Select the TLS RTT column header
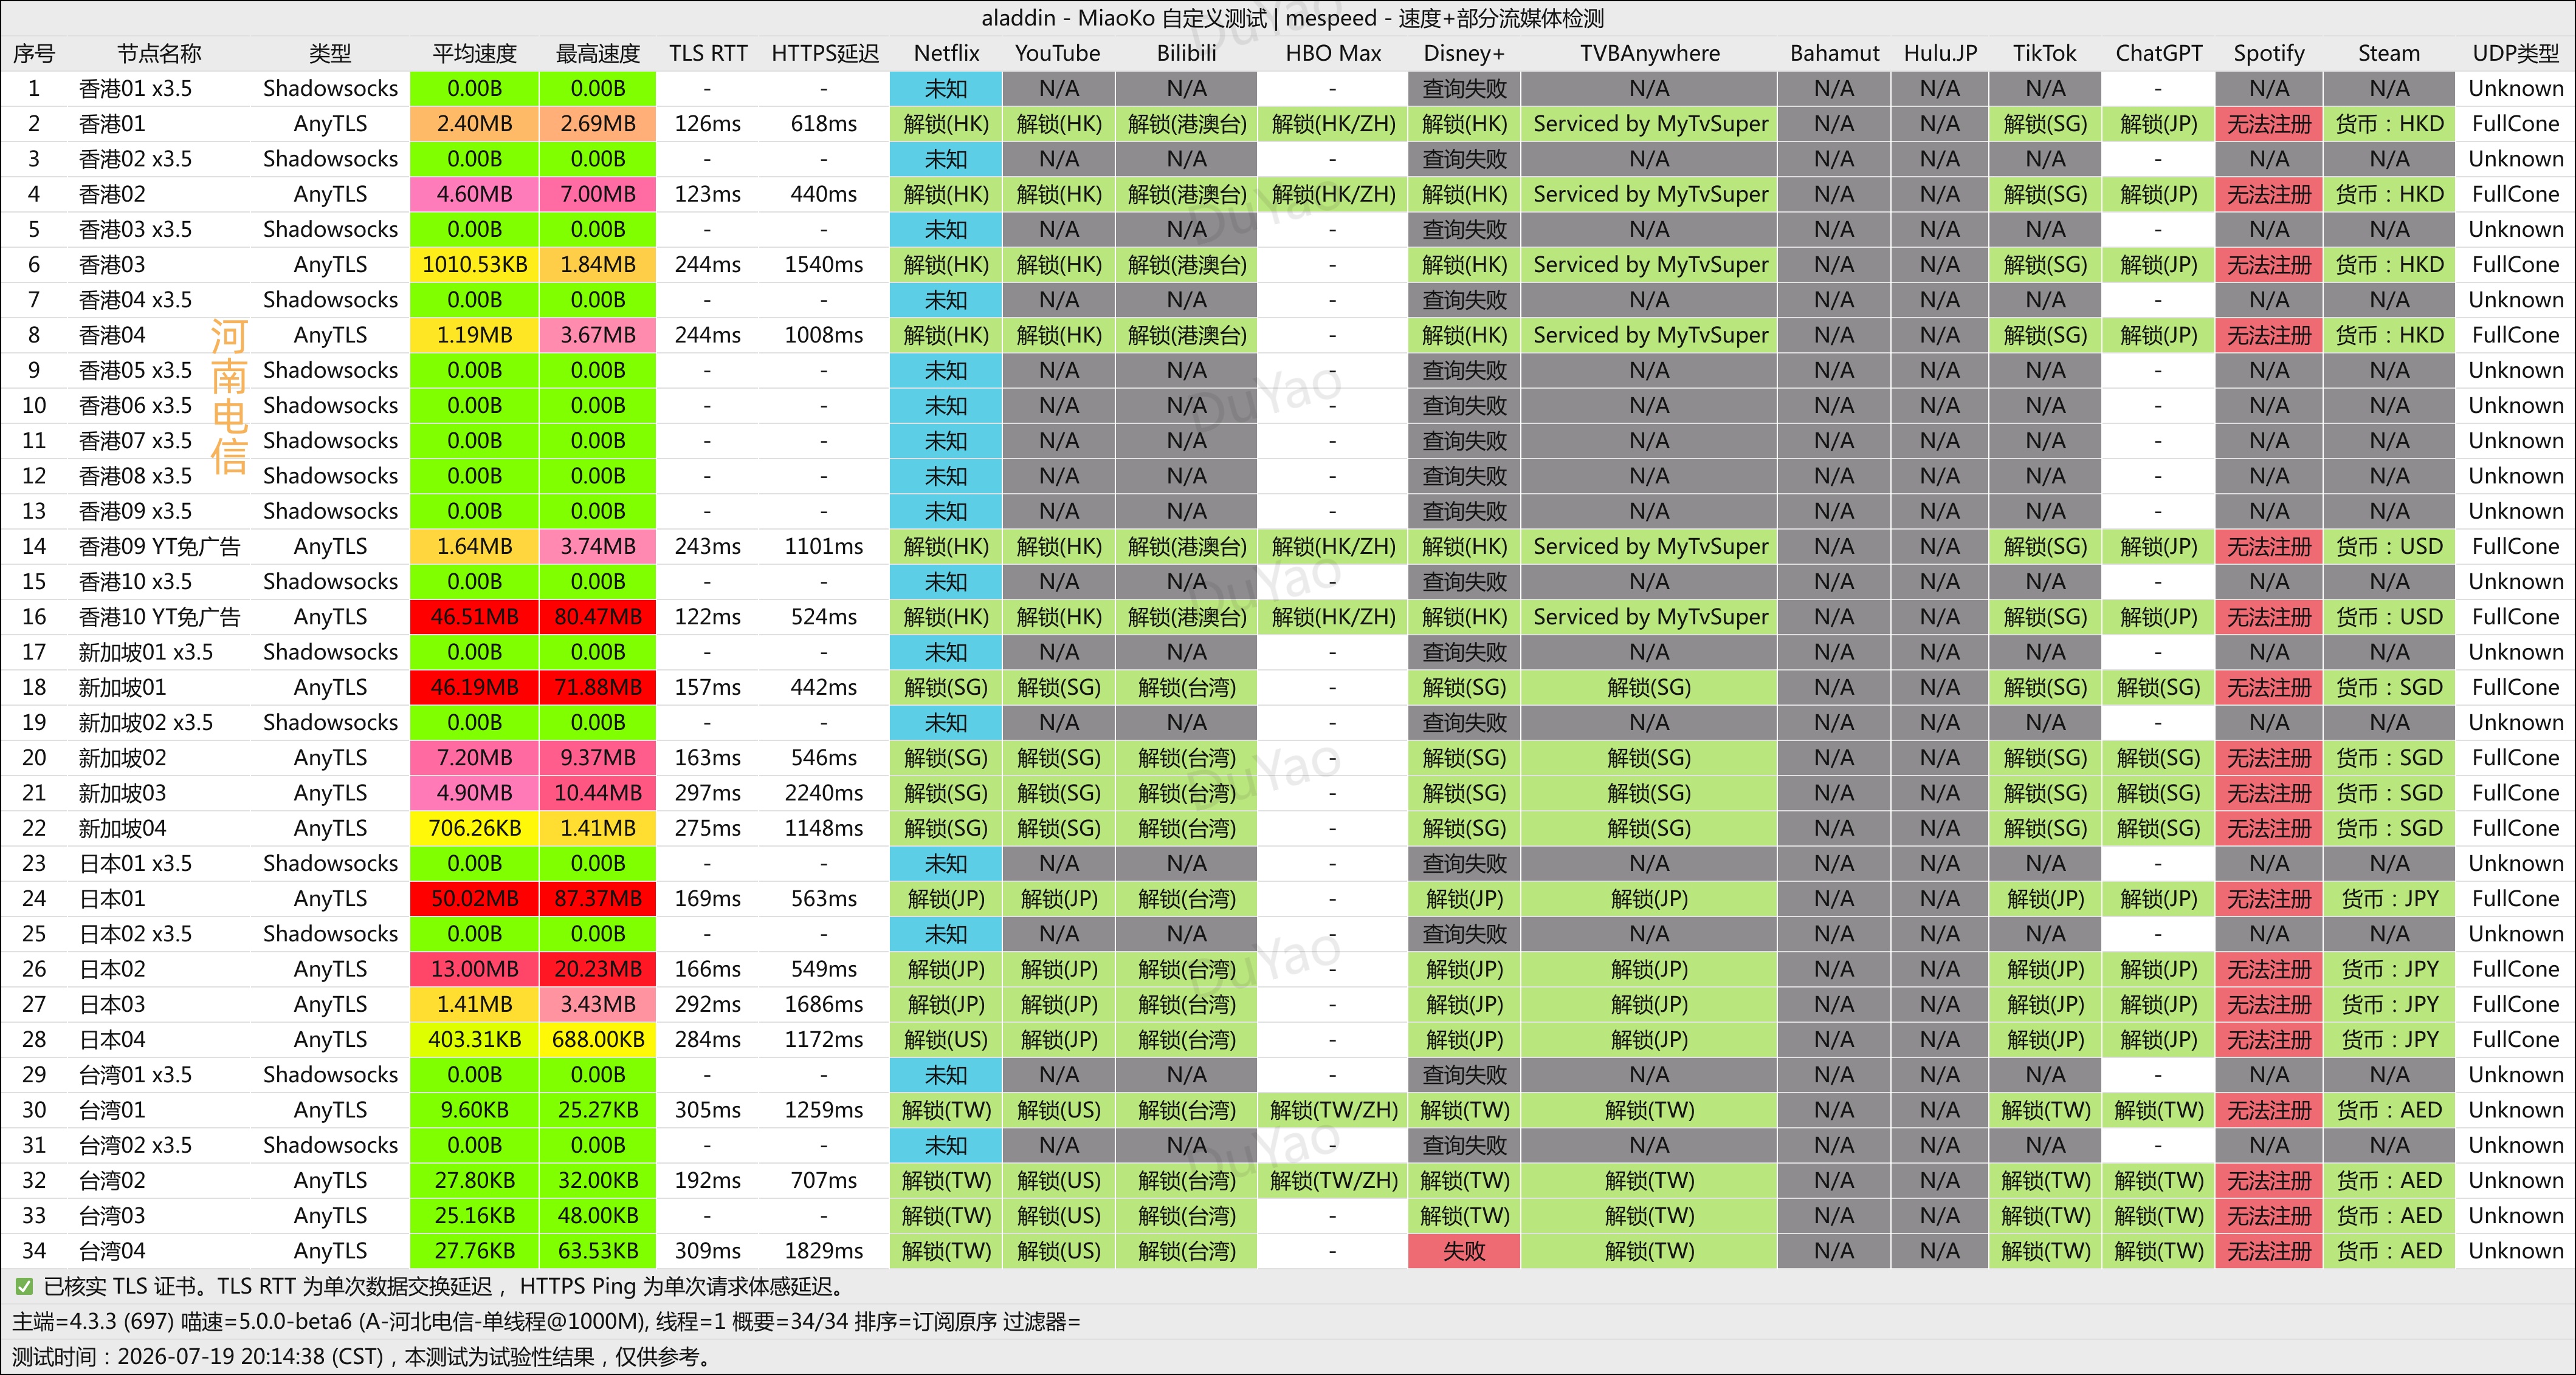This screenshot has height=1375, width=2576. (x=708, y=54)
